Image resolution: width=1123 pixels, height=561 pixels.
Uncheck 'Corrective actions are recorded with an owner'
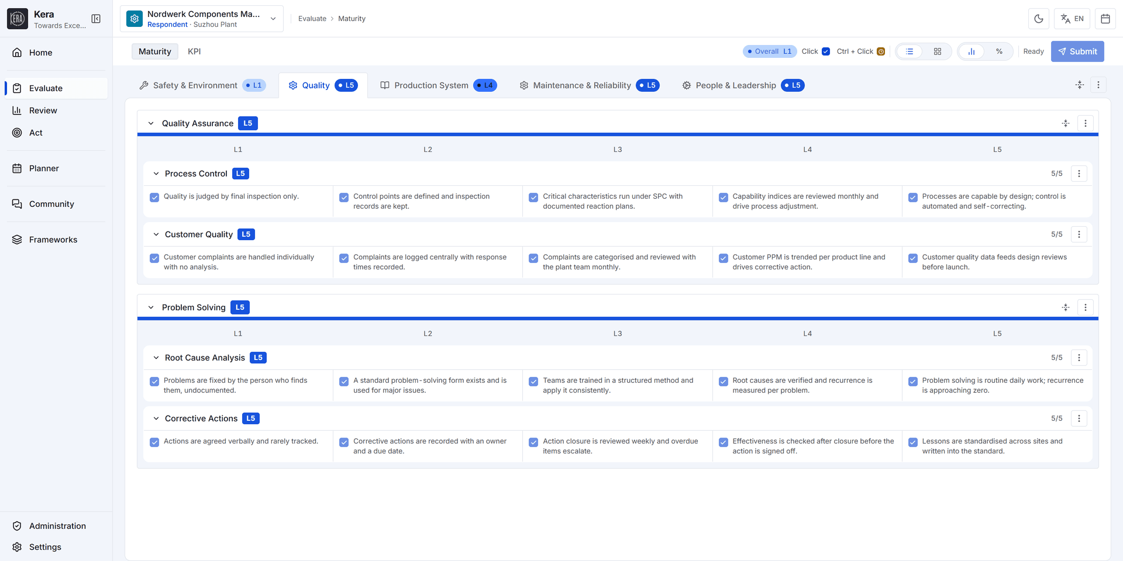pyautogui.click(x=344, y=442)
